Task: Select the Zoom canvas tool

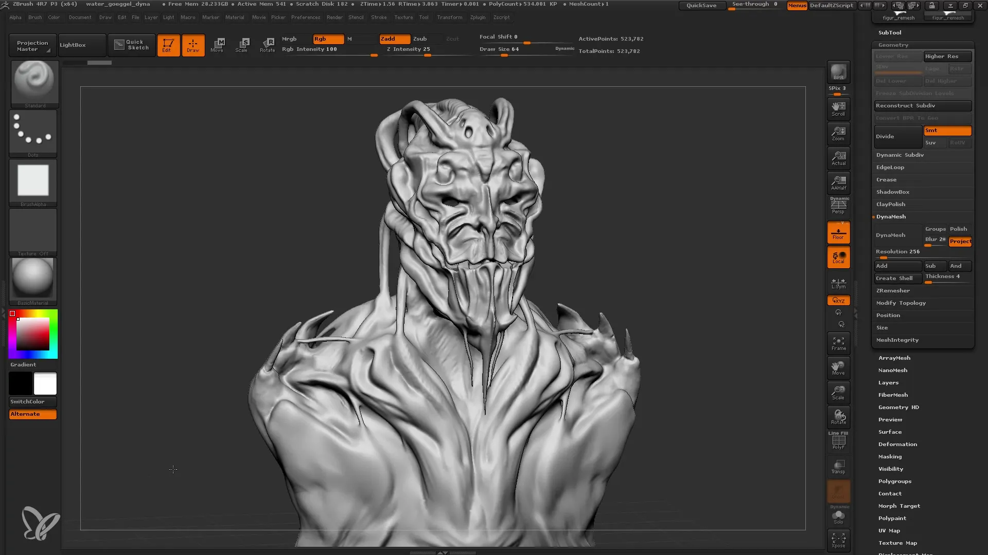Action: tap(838, 133)
